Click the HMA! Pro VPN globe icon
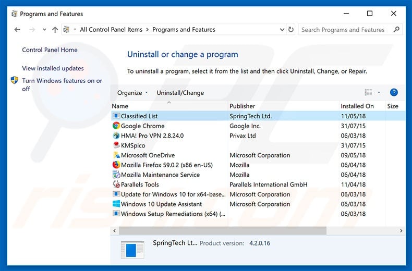This screenshot has width=412, height=271. pyautogui.click(x=116, y=135)
